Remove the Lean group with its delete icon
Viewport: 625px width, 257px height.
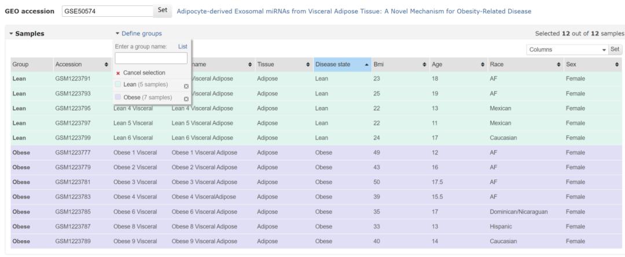click(186, 86)
